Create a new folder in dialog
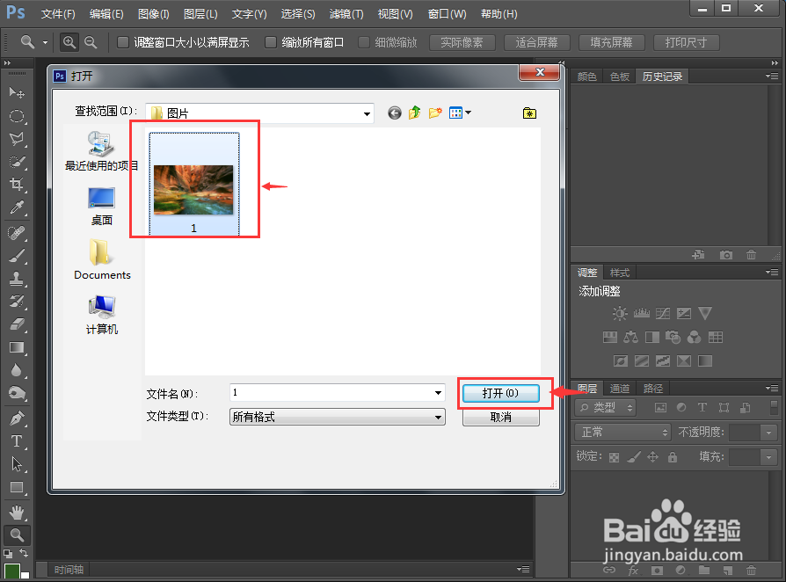 (435, 113)
